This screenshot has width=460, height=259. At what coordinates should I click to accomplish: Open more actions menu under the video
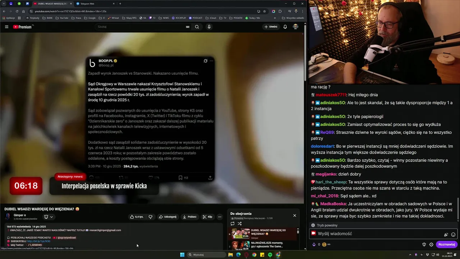pyautogui.click(x=220, y=217)
